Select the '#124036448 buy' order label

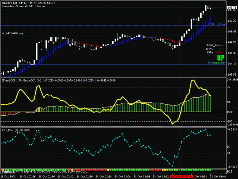(x=13, y=33)
